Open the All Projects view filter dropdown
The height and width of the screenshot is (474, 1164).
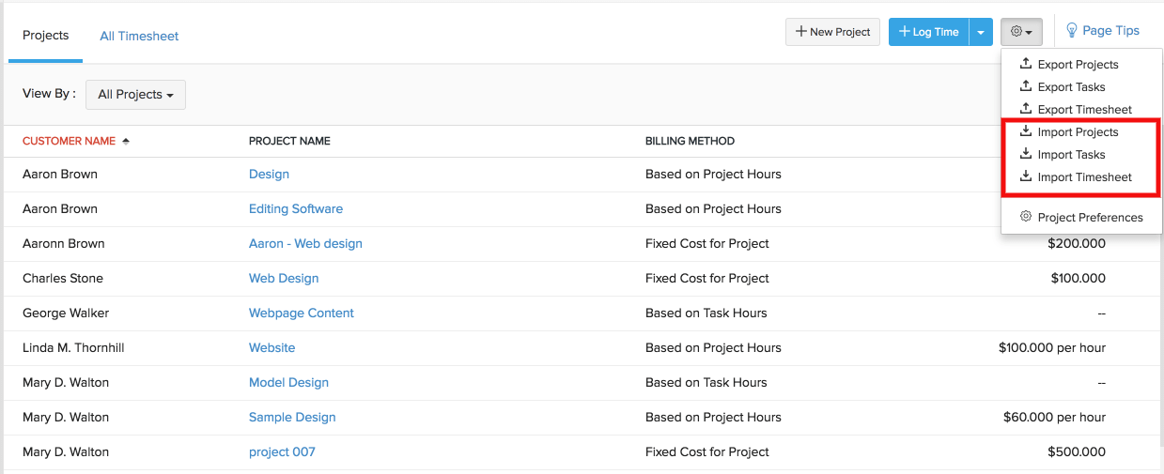[x=135, y=95]
